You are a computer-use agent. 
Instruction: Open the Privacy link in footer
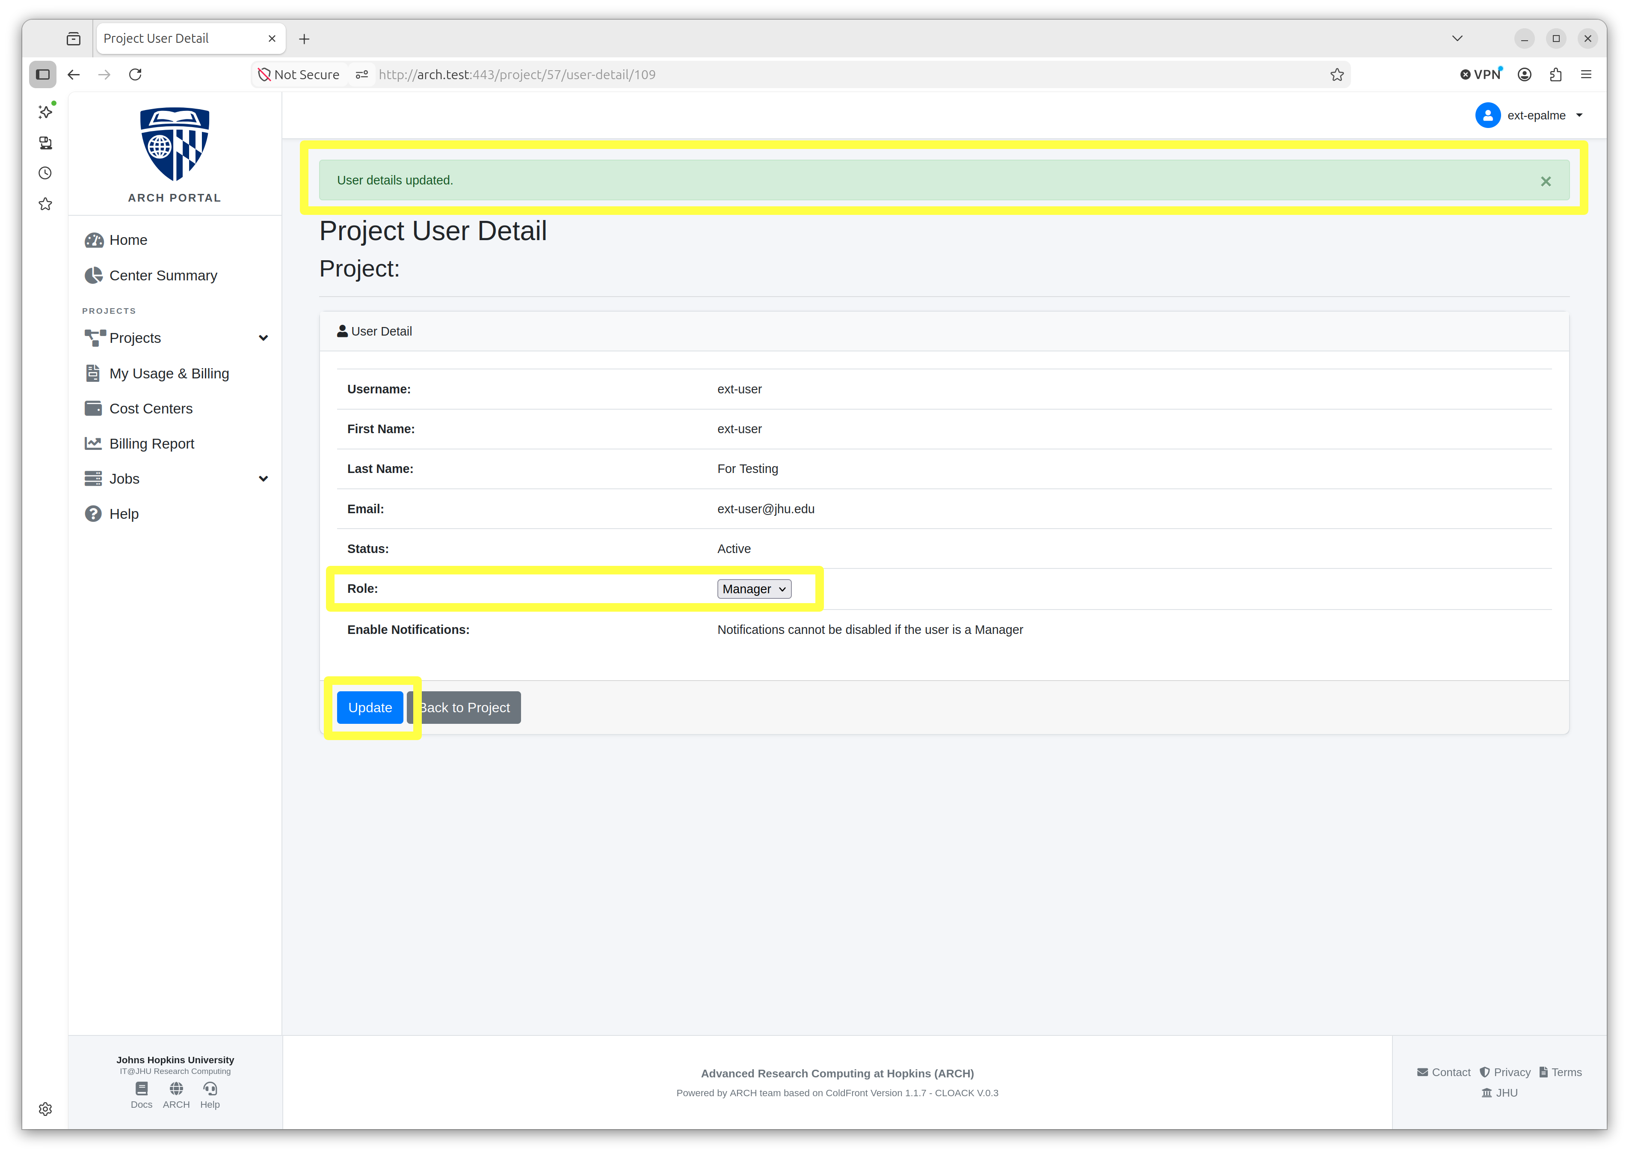point(1505,1072)
